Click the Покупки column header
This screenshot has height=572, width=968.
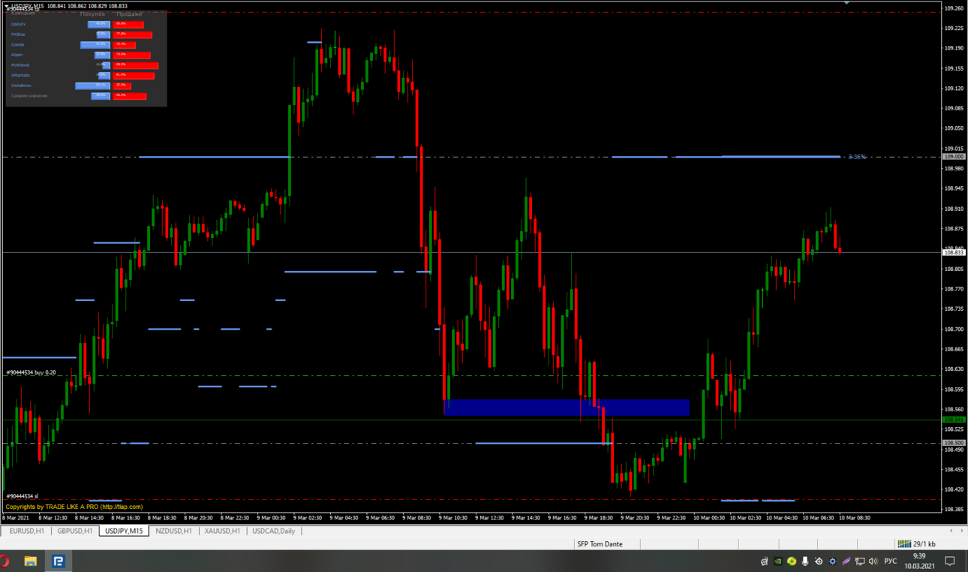(92, 14)
